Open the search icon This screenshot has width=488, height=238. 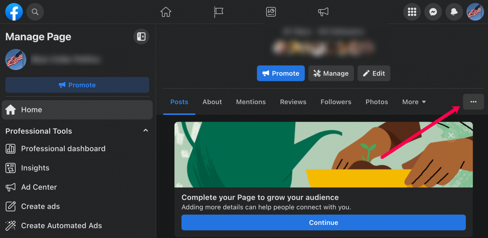coord(35,12)
